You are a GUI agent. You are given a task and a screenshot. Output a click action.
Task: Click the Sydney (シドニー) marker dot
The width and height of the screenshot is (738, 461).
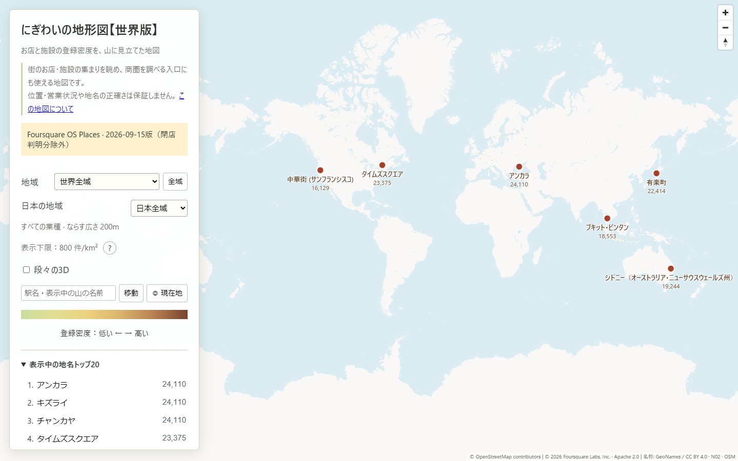click(x=671, y=268)
